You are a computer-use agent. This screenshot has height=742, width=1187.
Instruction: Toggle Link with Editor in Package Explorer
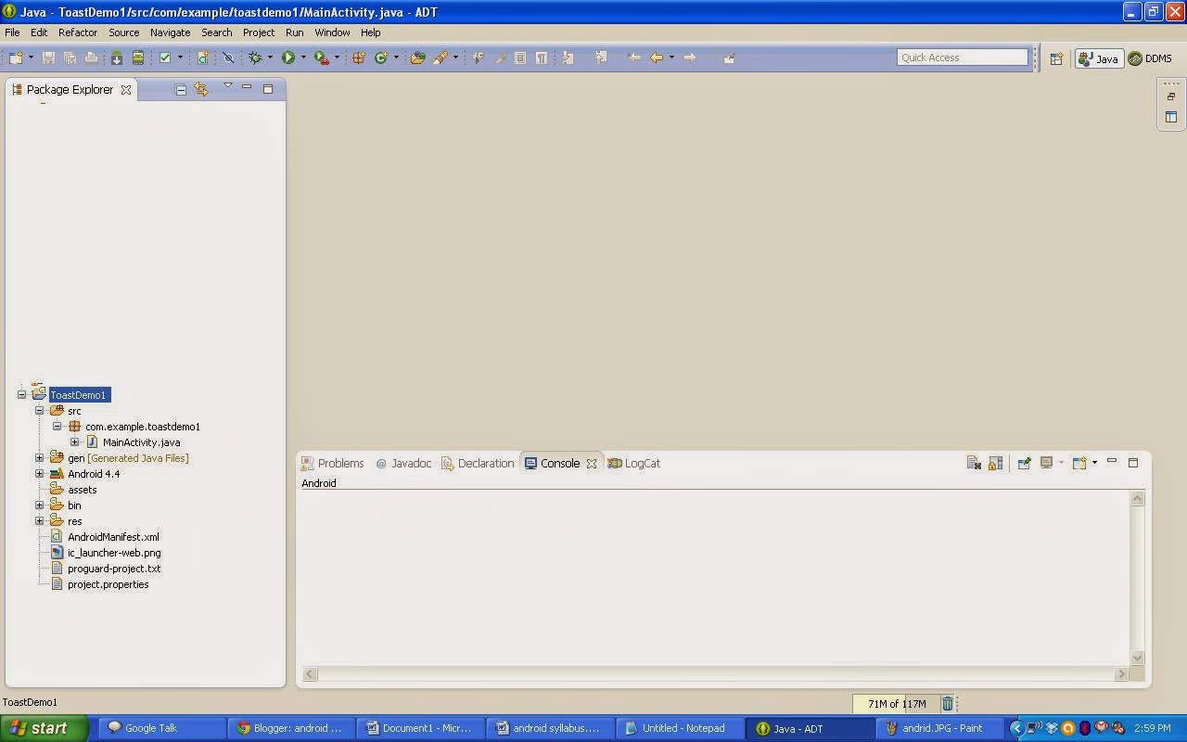pos(201,89)
